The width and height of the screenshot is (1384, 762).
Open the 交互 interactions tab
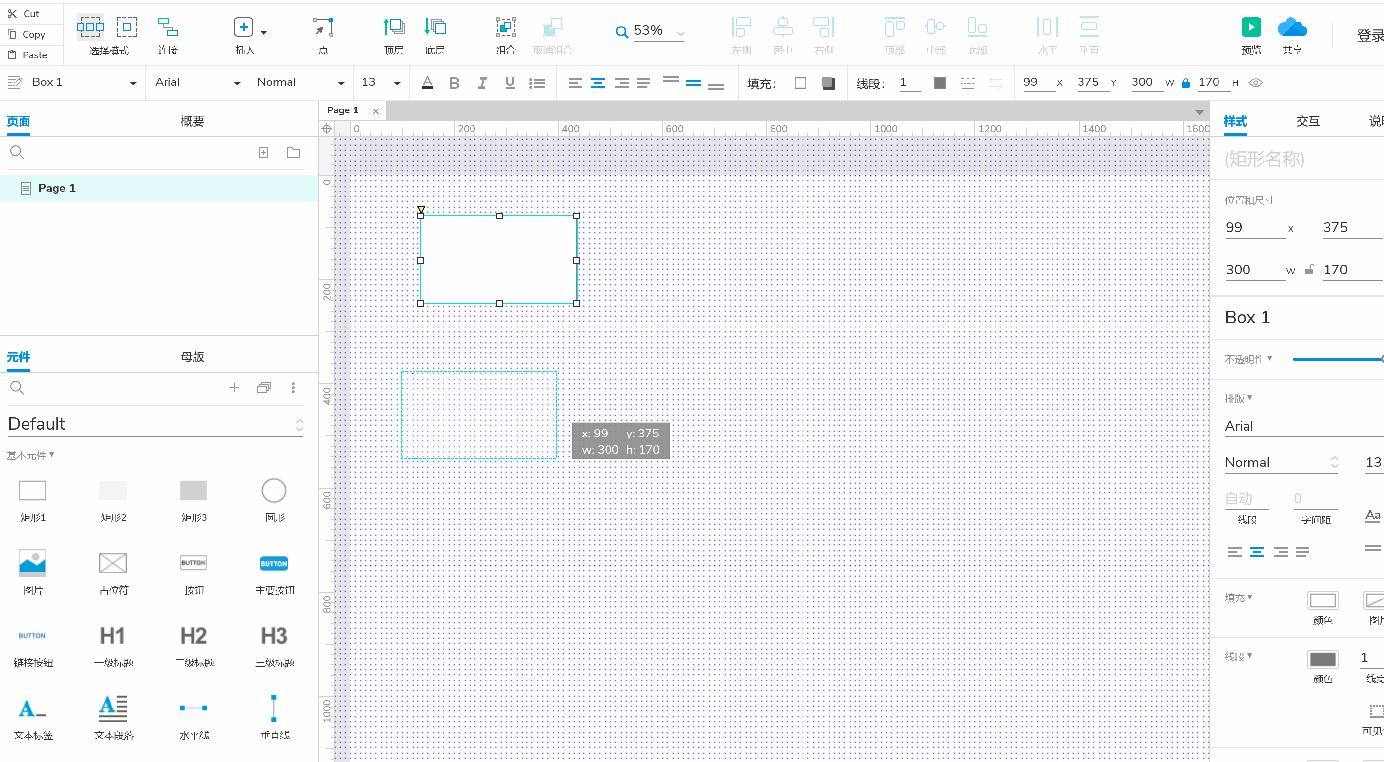tap(1307, 121)
